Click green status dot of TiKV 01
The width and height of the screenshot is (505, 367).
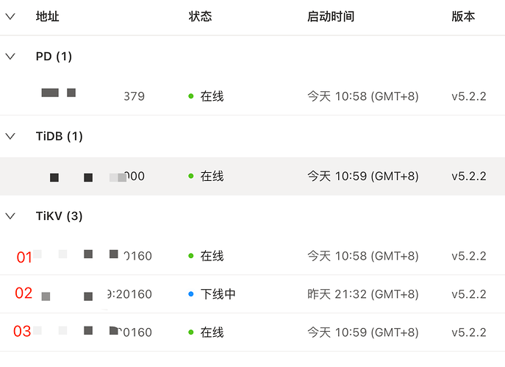pos(191,257)
